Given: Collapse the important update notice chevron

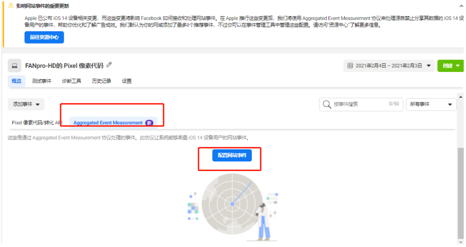Looking at the screenshot, I should click(461, 6).
